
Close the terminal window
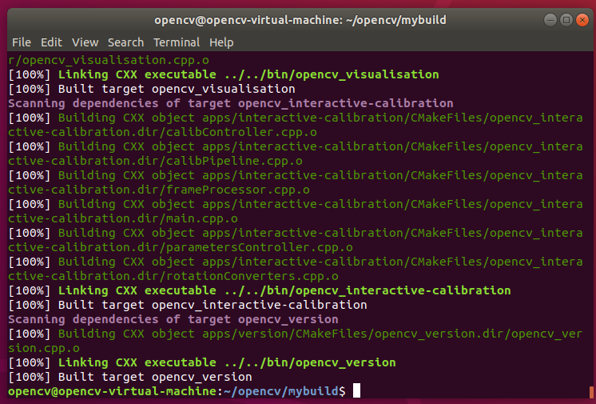coord(582,20)
